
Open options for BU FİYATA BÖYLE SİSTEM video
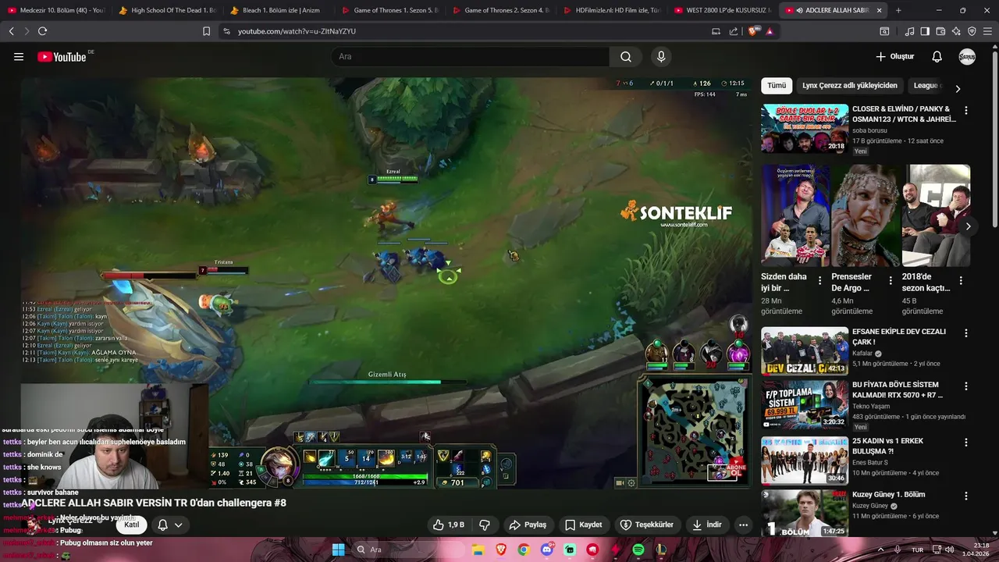point(966,386)
